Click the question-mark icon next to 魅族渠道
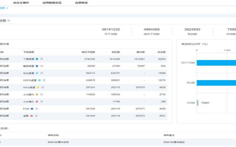Screen dimensions: 236x147 coord(42,66)
